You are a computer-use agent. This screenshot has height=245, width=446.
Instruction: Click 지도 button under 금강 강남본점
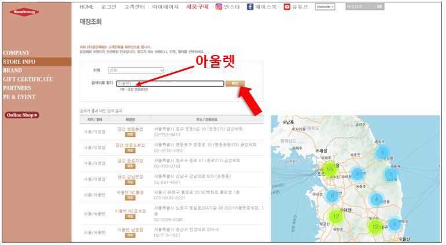coord(130,182)
